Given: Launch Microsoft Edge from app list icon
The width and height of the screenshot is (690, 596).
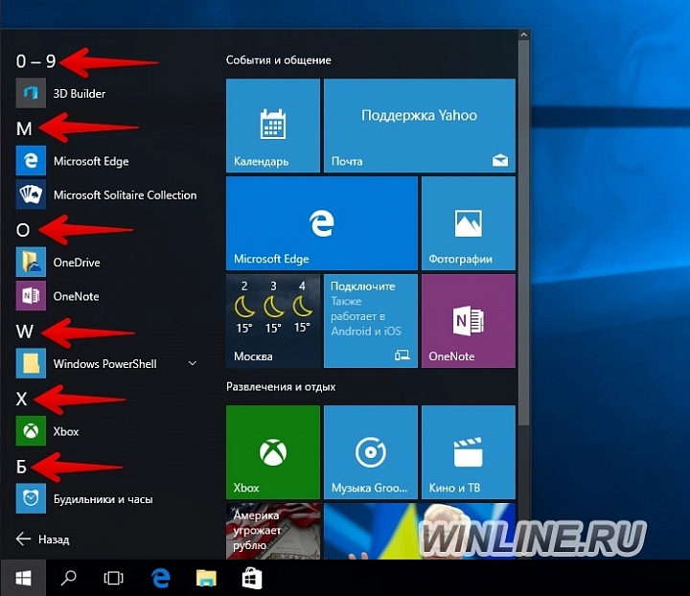Looking at the screenshot, I should click(31, 161).
